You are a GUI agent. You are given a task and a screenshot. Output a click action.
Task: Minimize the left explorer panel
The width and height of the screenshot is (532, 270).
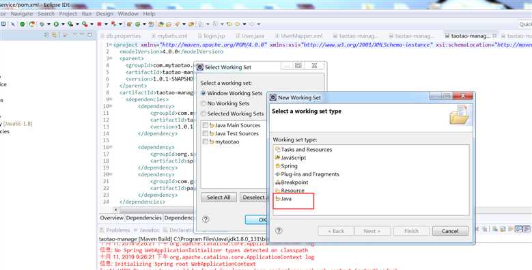click(82, 35)
